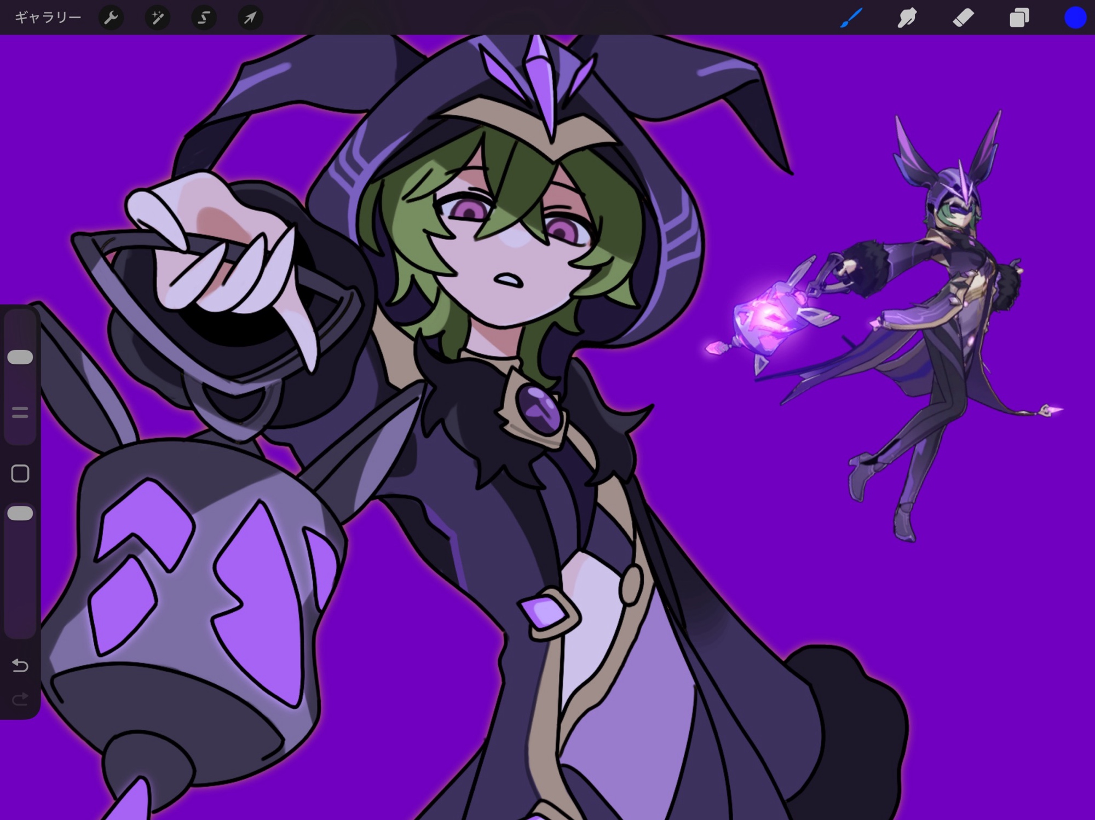Open the Actions wrench menu
Image resolution: width=1095 pixels, height=820 pixels.
[111, 18]
